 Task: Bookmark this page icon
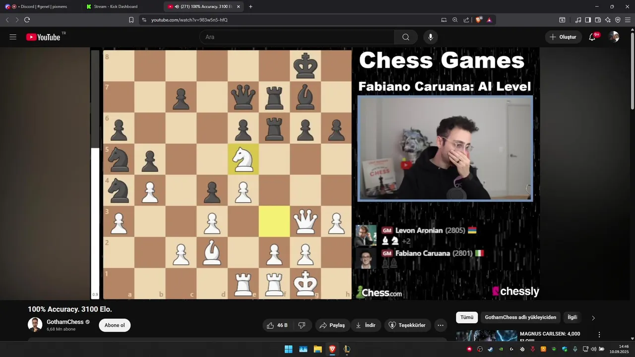(131, 20)
